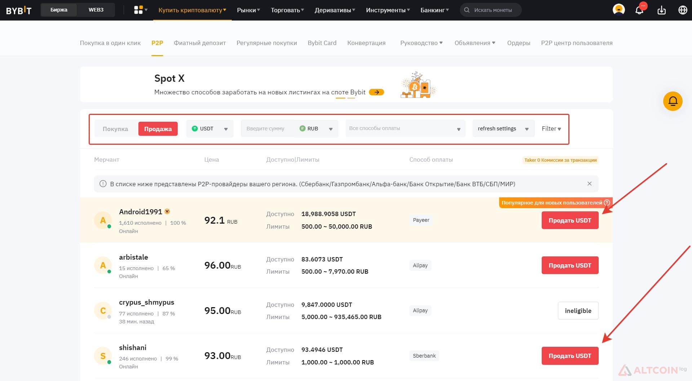Expand Все способы оплаты dropdown

click(x=405, y=129)
